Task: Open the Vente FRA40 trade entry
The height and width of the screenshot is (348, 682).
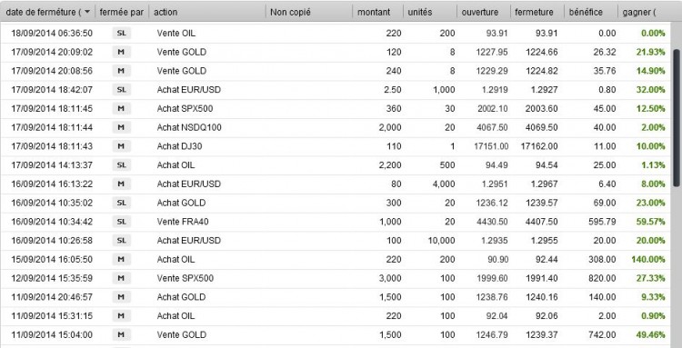Action: pos(336,222)
